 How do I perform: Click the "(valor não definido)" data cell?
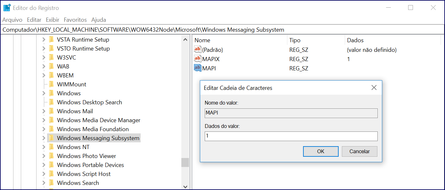point(372,50)
